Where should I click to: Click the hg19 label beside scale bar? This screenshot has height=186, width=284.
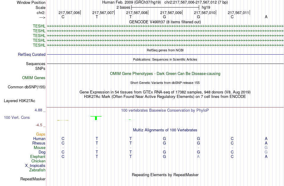tap(206, 7)
